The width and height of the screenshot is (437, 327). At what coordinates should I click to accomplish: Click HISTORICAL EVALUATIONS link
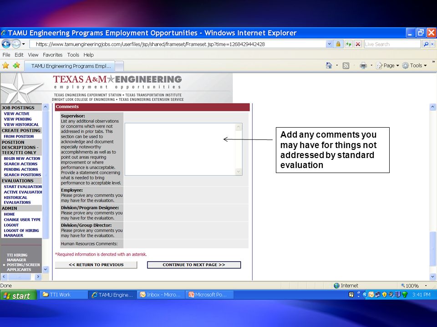coord(17,200)
